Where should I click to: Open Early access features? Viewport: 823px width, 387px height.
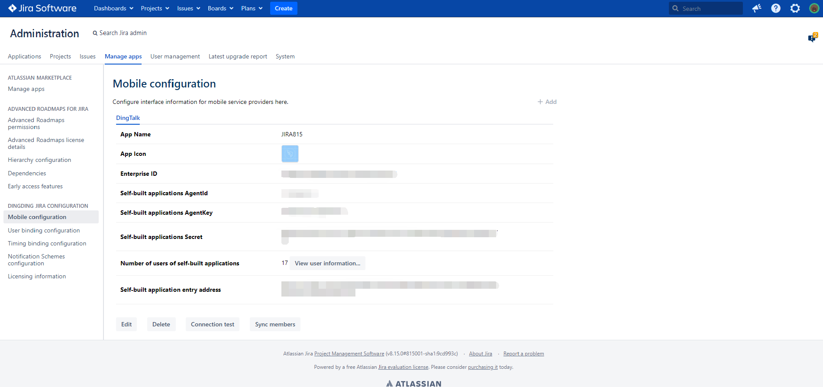click(x=35, y=186)
